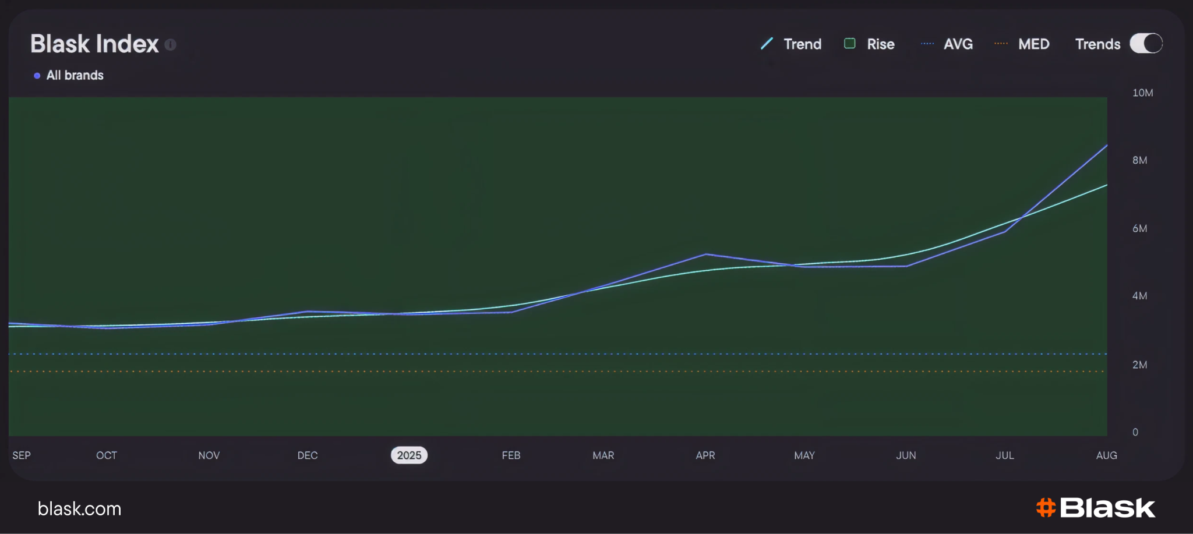
Task: Toggle the Trends switch off
Action: [x=1146, y=44]
